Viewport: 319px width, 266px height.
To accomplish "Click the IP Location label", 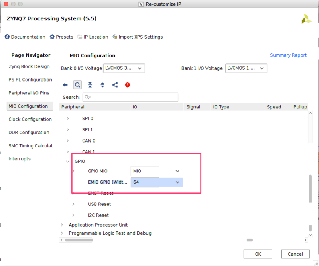I will (96, 37).
